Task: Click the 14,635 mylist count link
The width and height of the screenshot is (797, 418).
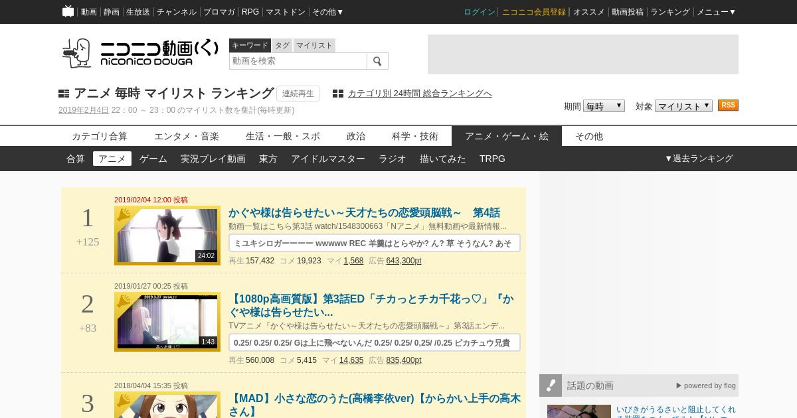Action: coord(351,360)
